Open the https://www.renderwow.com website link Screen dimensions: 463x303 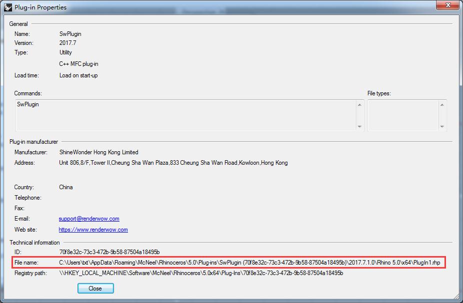coord(93,230)
